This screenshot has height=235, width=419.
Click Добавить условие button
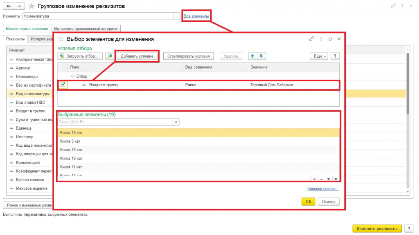[137, 56]
